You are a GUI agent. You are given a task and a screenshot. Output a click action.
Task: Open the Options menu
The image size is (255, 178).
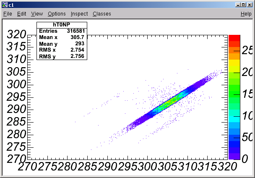pos(57,14)
